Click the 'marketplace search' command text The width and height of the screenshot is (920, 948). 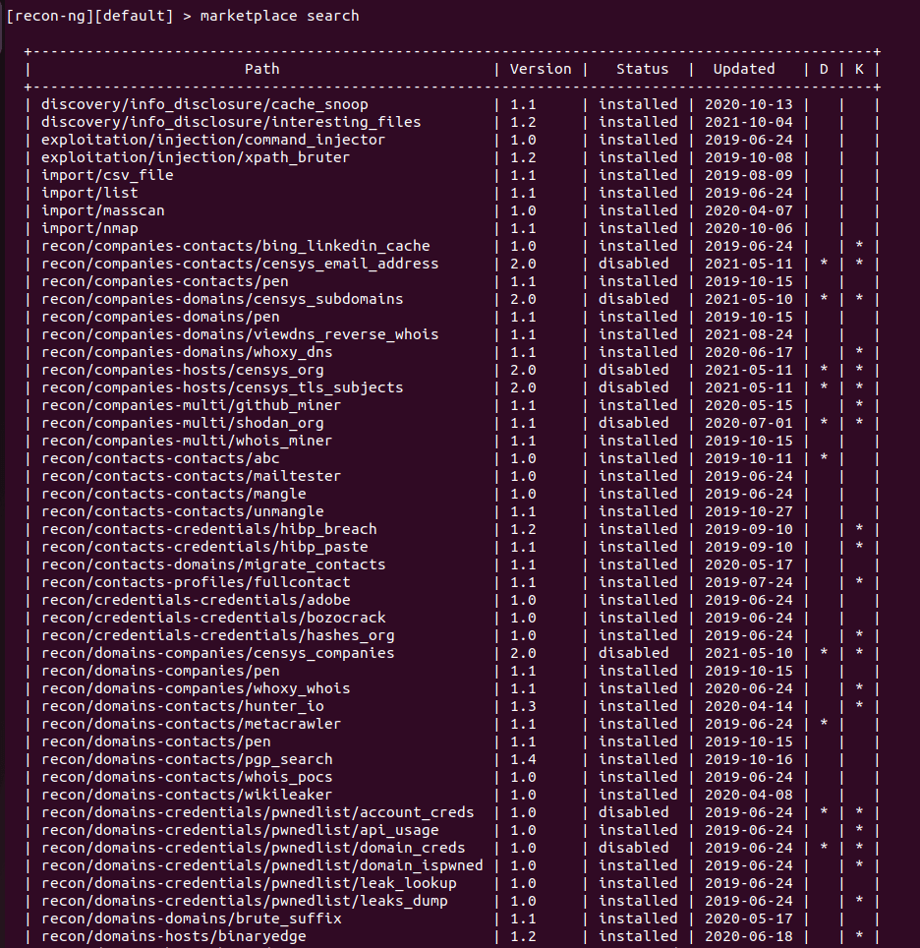[279, 16]
